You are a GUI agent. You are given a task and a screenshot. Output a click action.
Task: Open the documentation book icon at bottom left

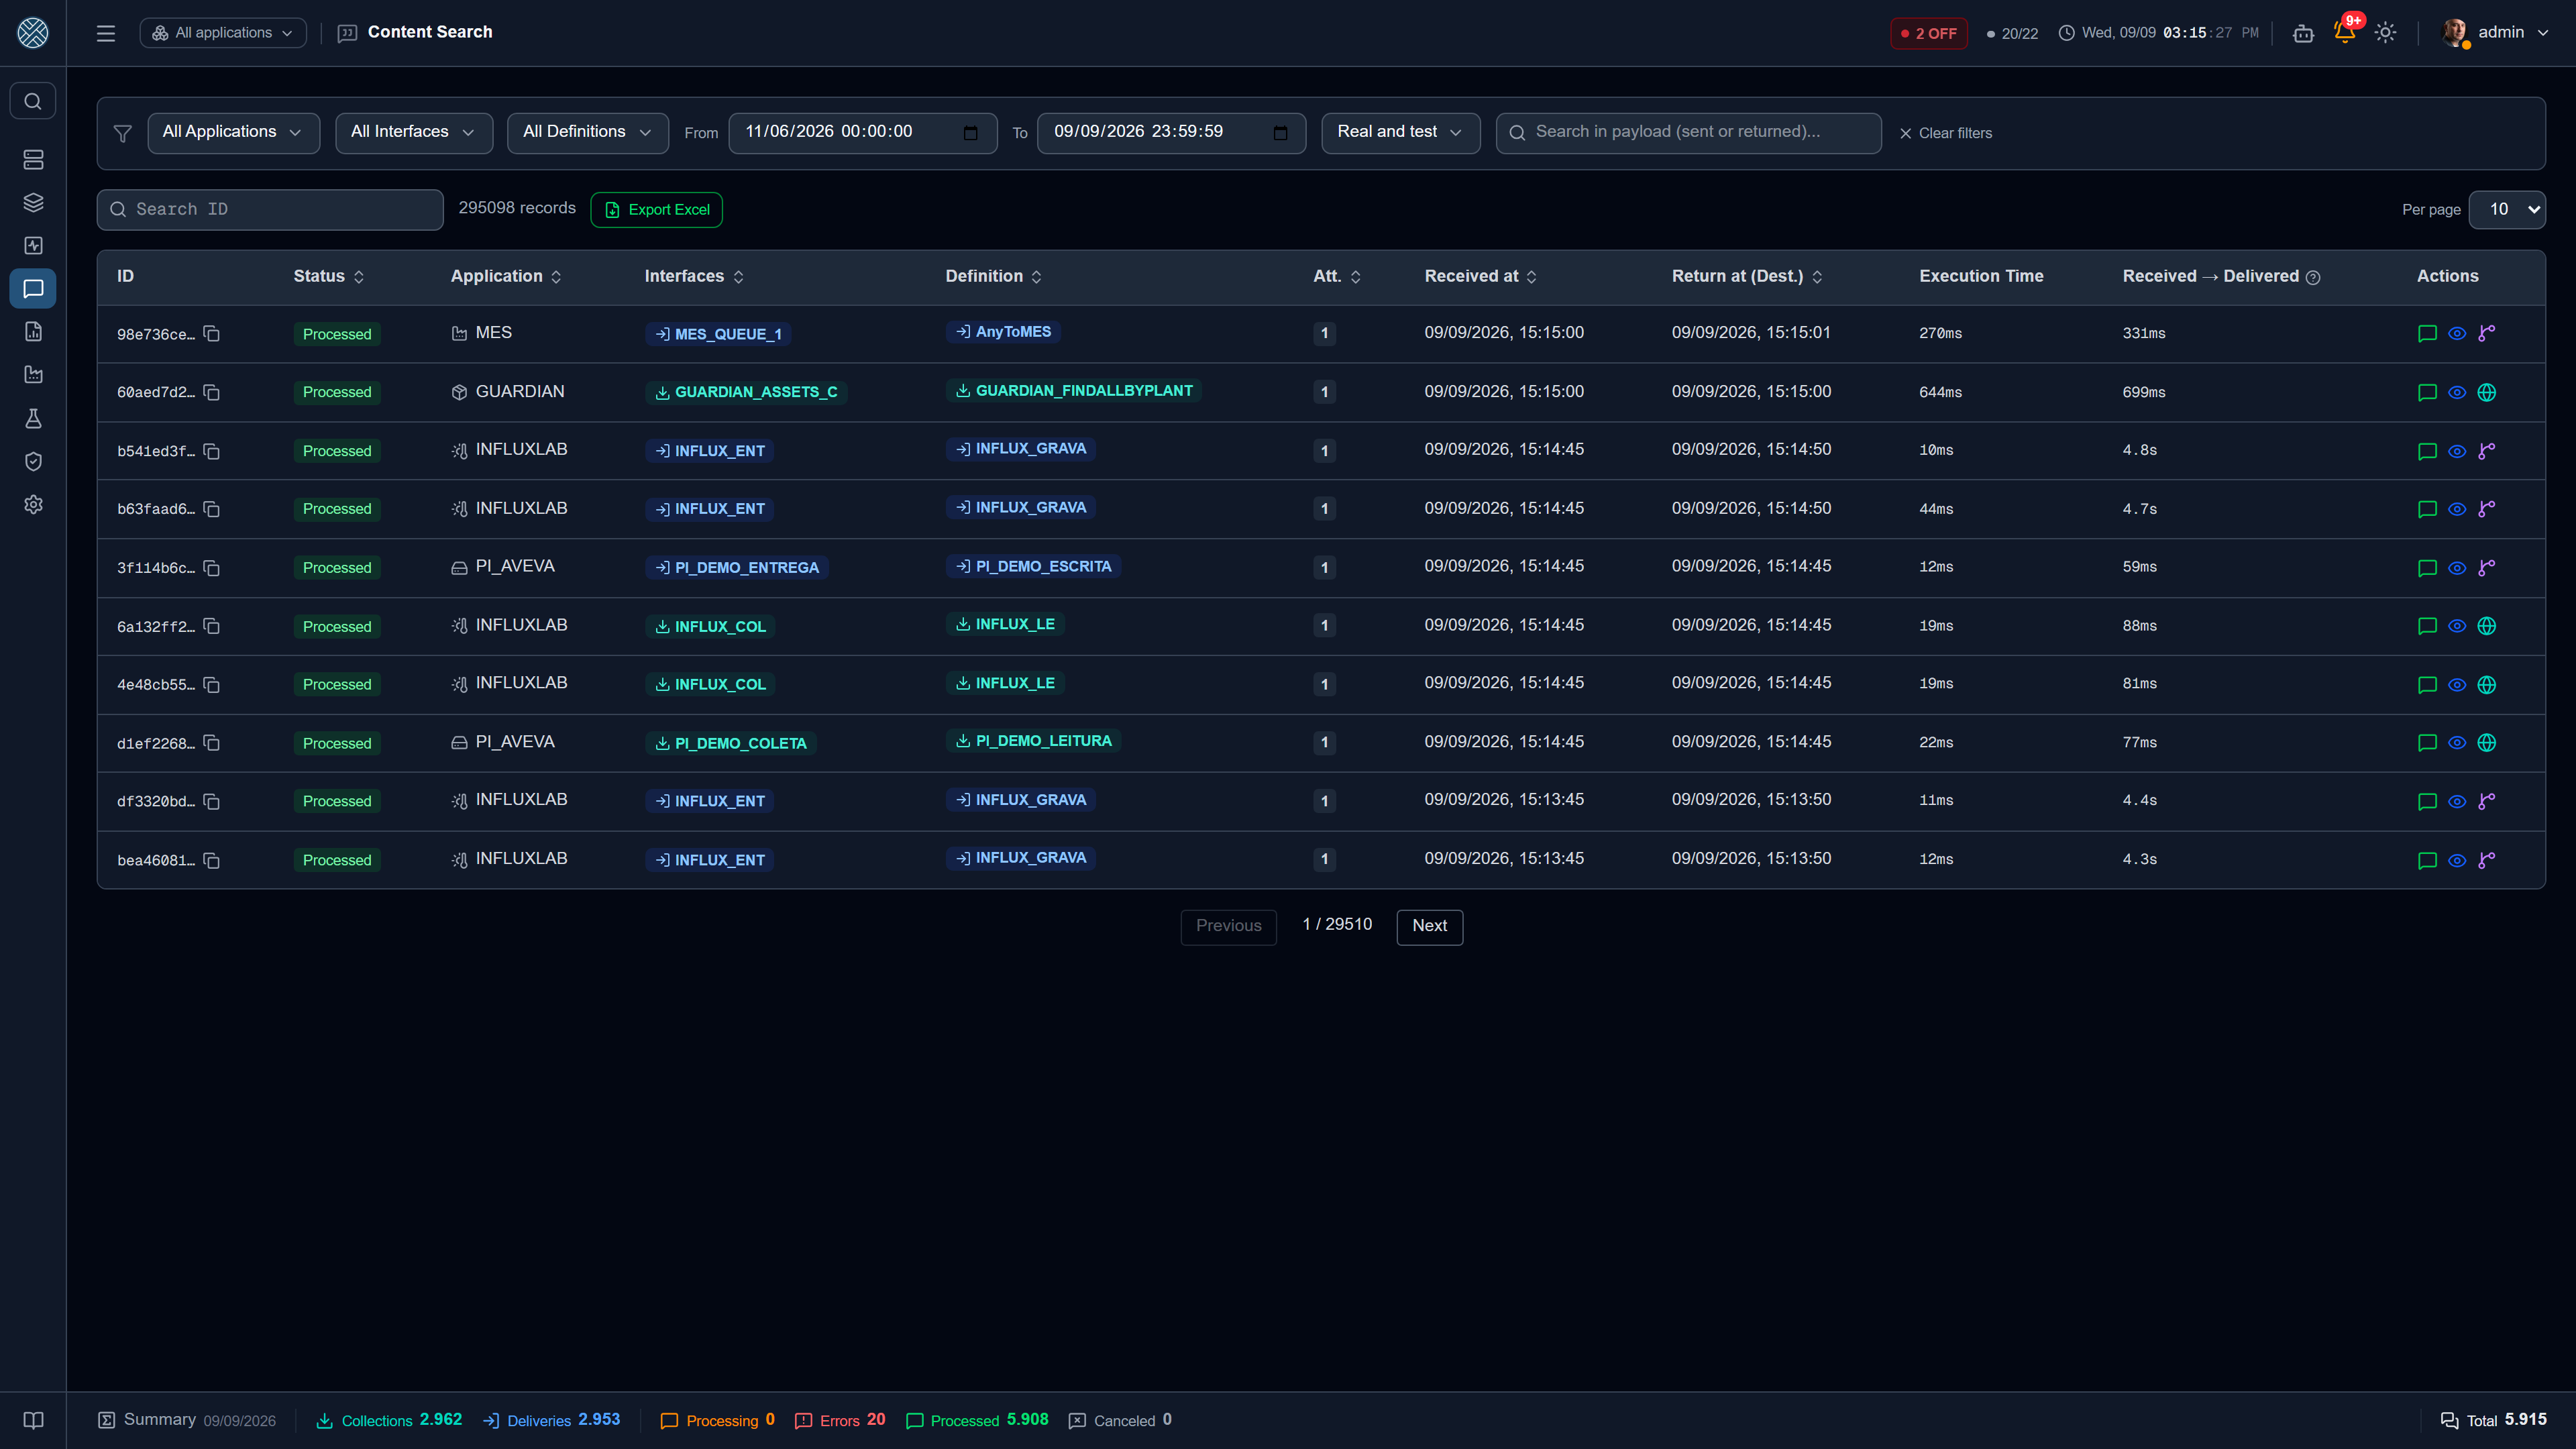(33, 1420)
